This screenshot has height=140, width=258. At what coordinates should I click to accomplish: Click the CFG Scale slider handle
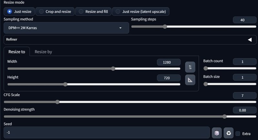click(x=57, y=102)
